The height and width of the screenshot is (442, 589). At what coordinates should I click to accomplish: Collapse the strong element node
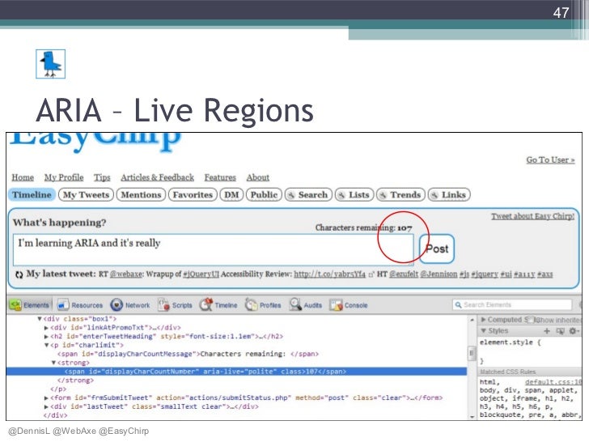click(x=53, y=363)
